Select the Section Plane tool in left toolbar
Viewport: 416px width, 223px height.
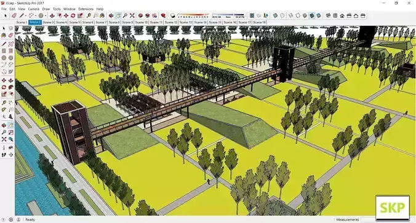click(10, 155)
